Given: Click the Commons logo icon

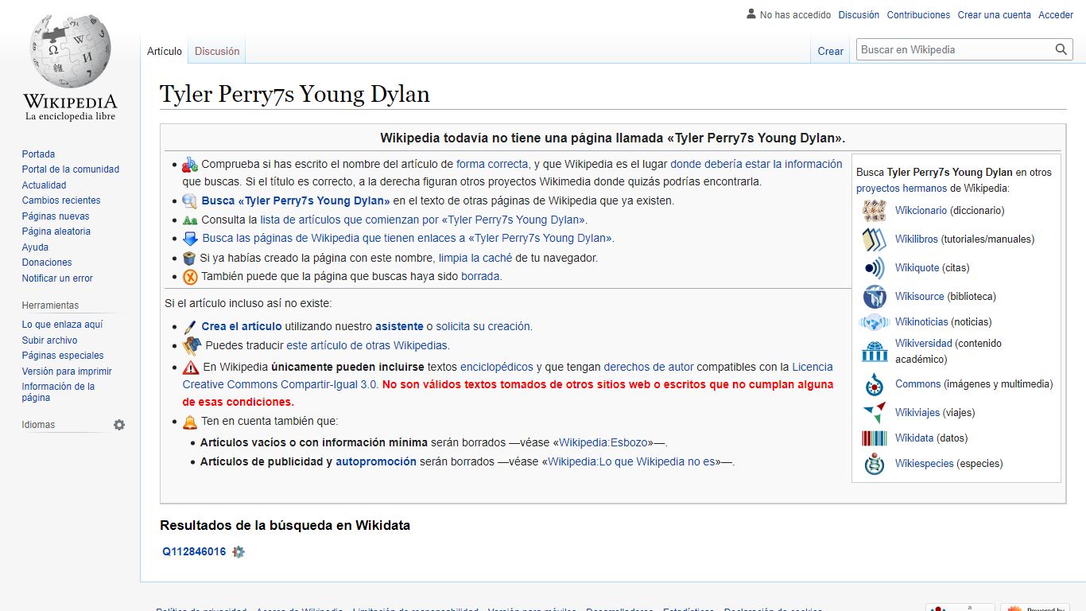Looking at the screenshot, I should click(875, 384).
